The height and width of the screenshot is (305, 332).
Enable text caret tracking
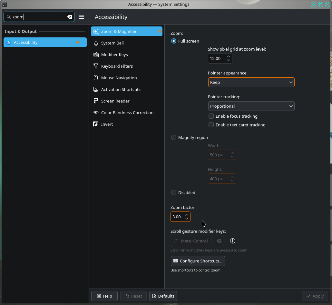pyautogui.click(x=211, y=125)
